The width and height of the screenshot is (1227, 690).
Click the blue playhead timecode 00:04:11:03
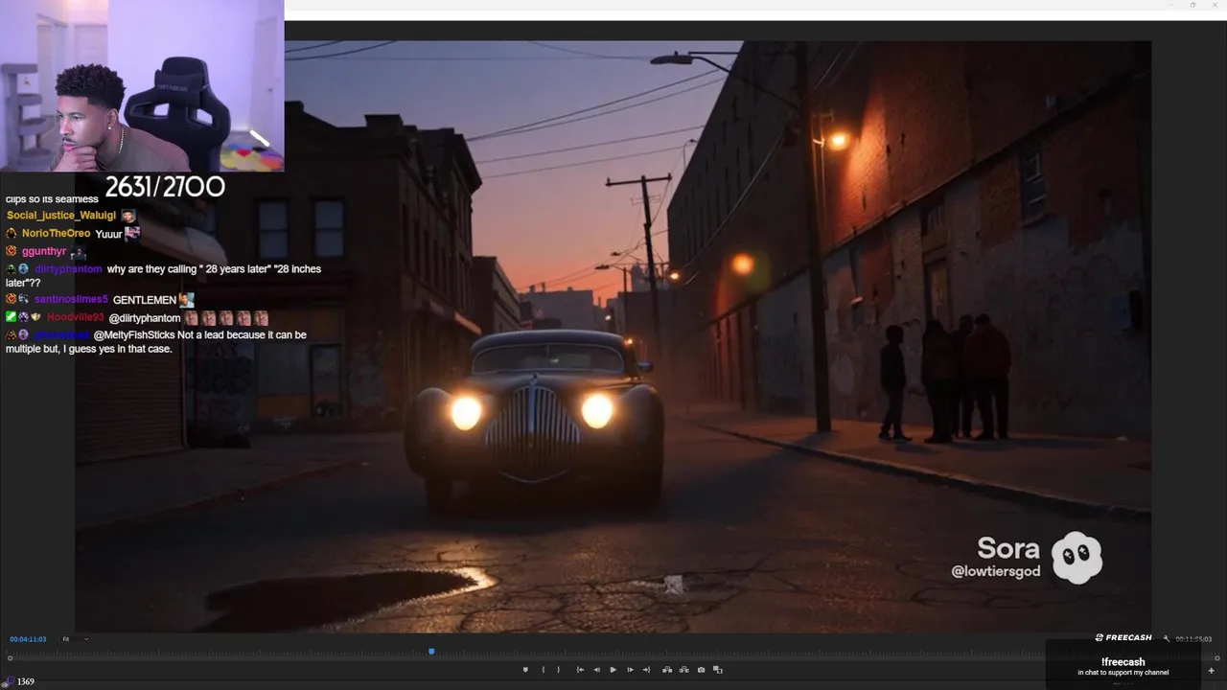[28, 639]
